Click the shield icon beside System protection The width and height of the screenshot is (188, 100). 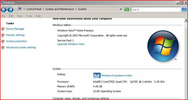(x=3, y=41)
